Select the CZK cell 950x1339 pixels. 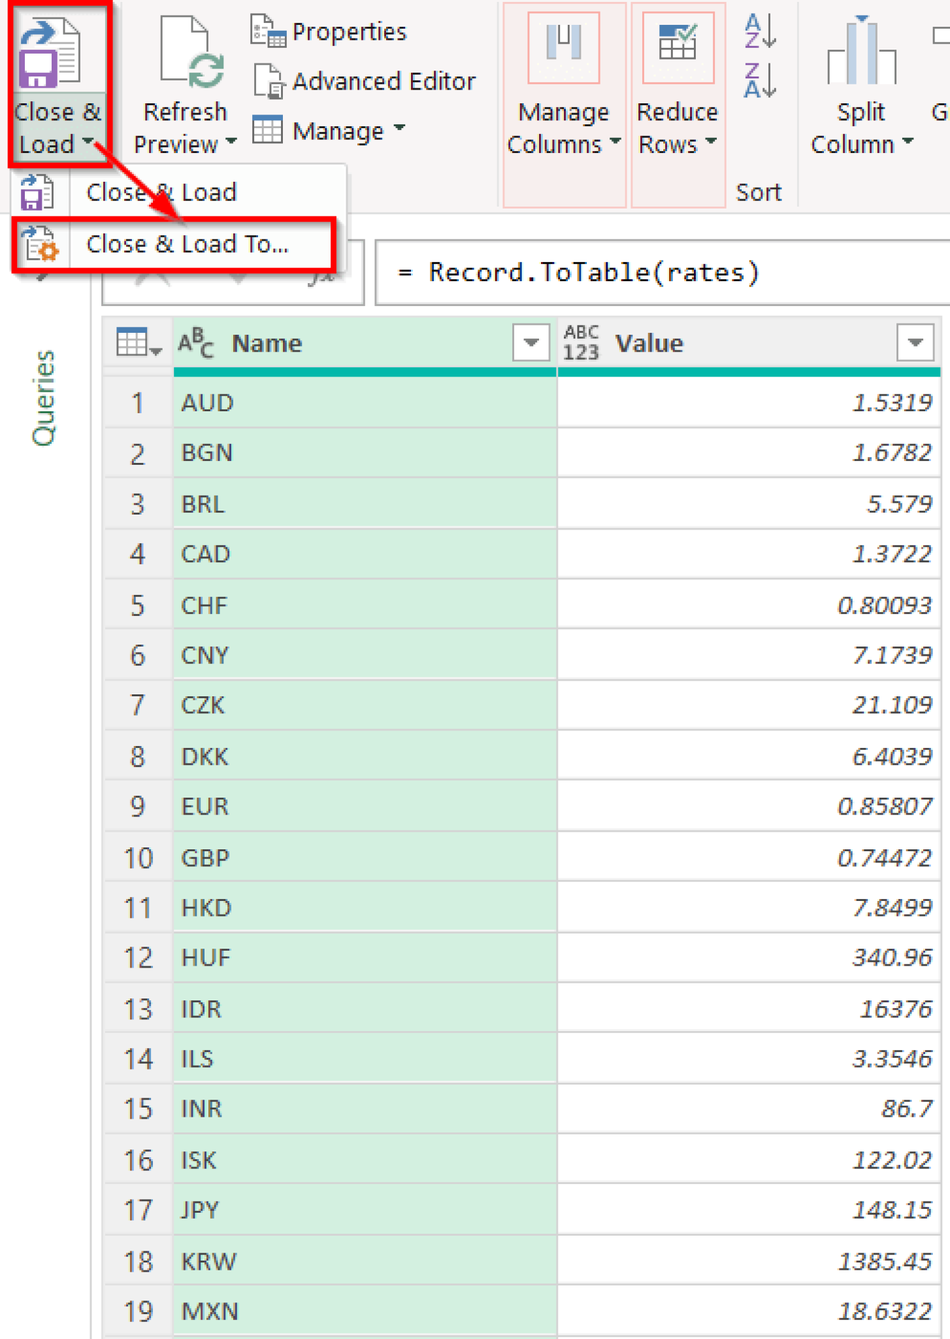pos(365,705)
